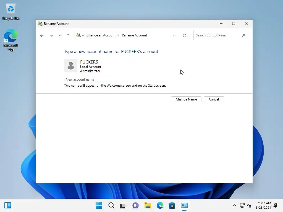Screen dimensions: 283x212
Task: Open the recent locations chevron
Action: click(x=60, y=35)
